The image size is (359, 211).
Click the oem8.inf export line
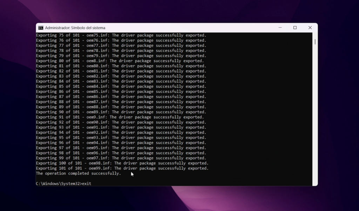tap(120, 61)
